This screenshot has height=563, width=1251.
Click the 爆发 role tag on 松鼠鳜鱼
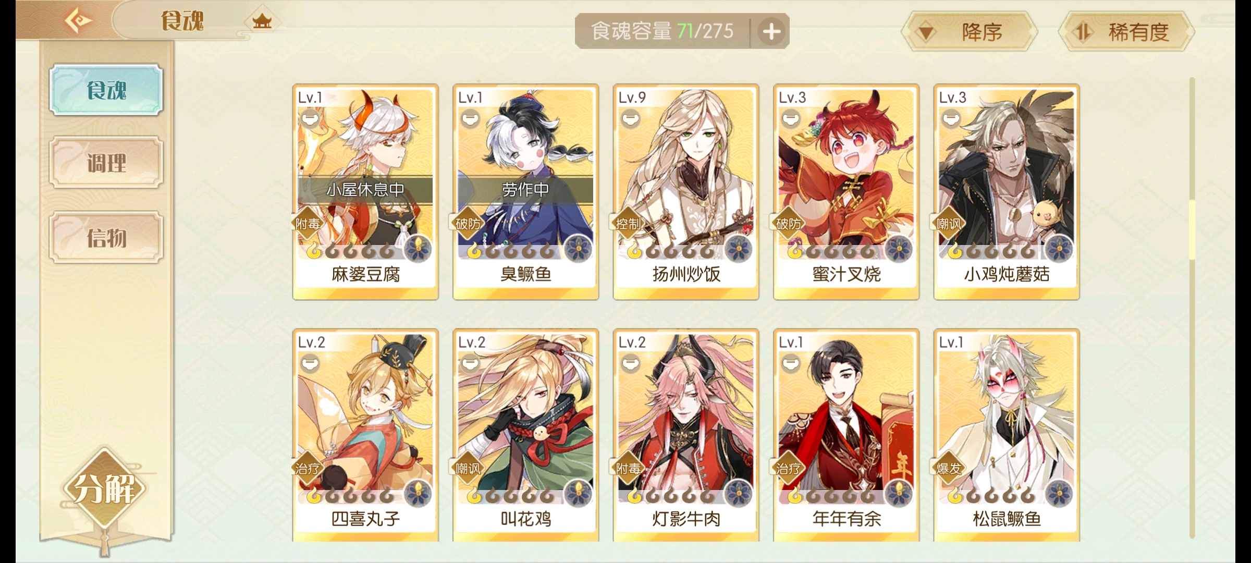pos(949,469)
